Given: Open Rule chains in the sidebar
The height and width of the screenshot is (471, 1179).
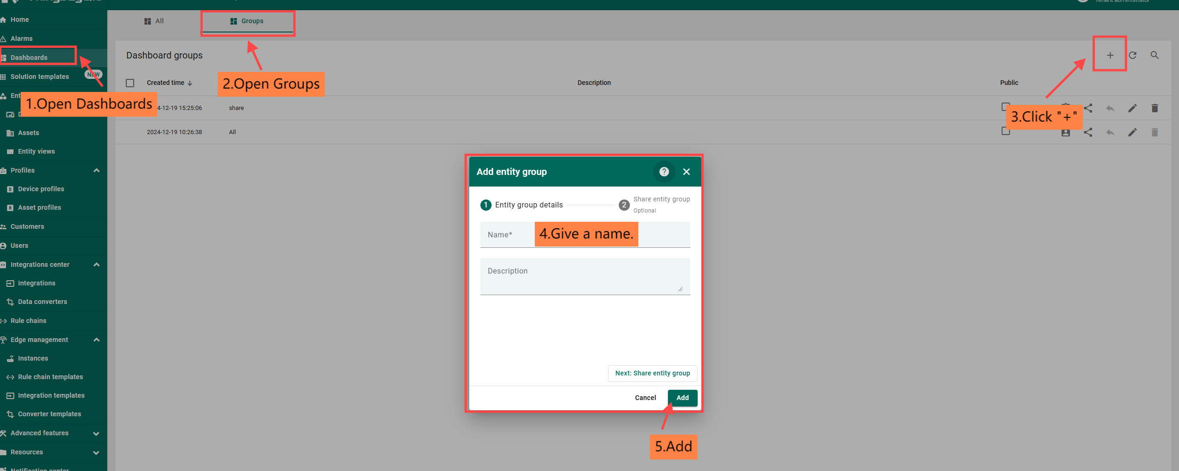Looking at the screenshot, I should click(x=28, y=321).
